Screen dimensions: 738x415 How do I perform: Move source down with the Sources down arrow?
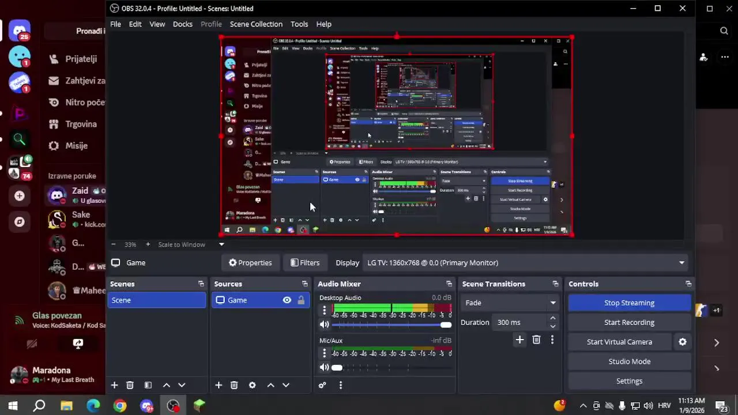[286, 385]
